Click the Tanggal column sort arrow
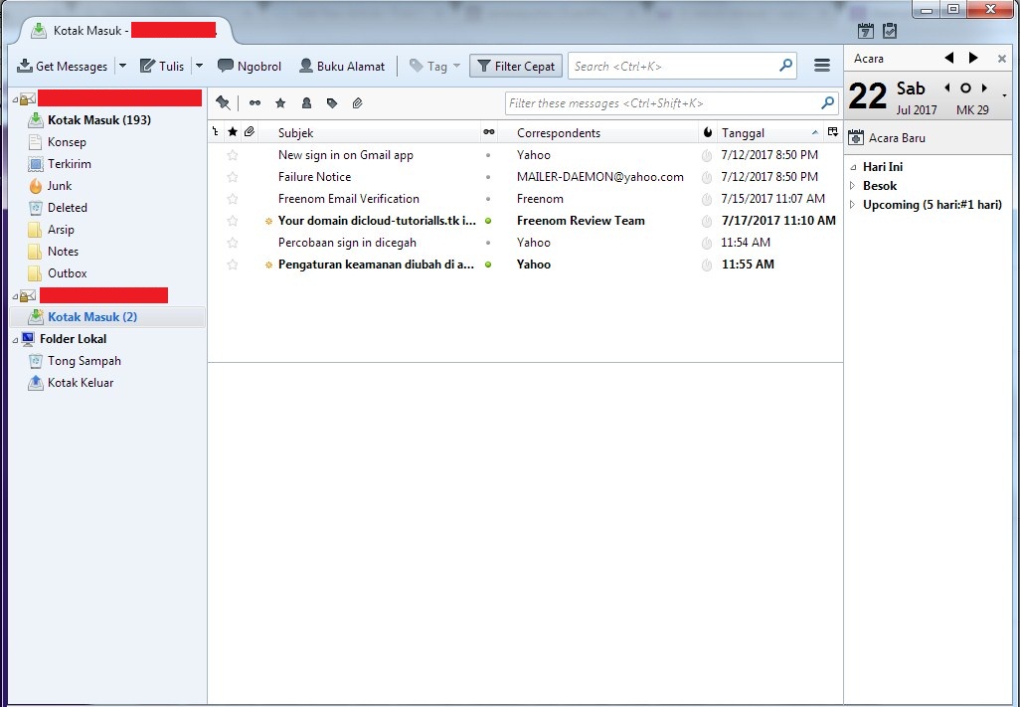The height and width of the screenshot is (707, 1020). click(x=815, y=131)
